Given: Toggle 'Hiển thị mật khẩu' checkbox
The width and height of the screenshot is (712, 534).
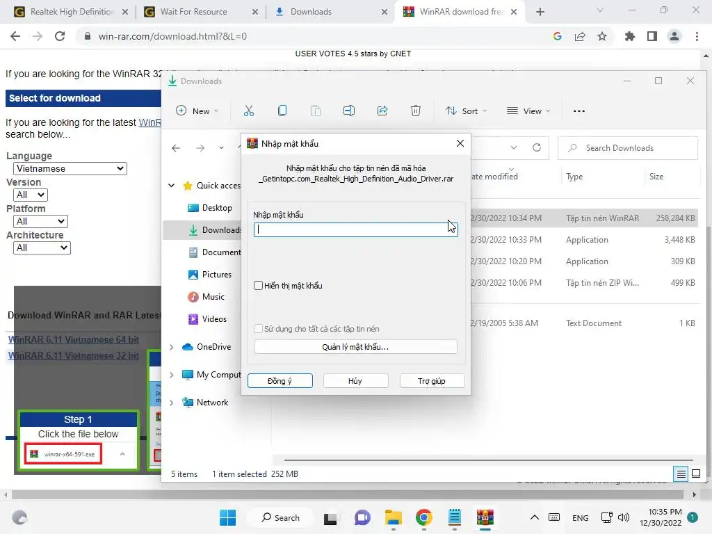Looking at the screenshot, I should coord(259,286).
